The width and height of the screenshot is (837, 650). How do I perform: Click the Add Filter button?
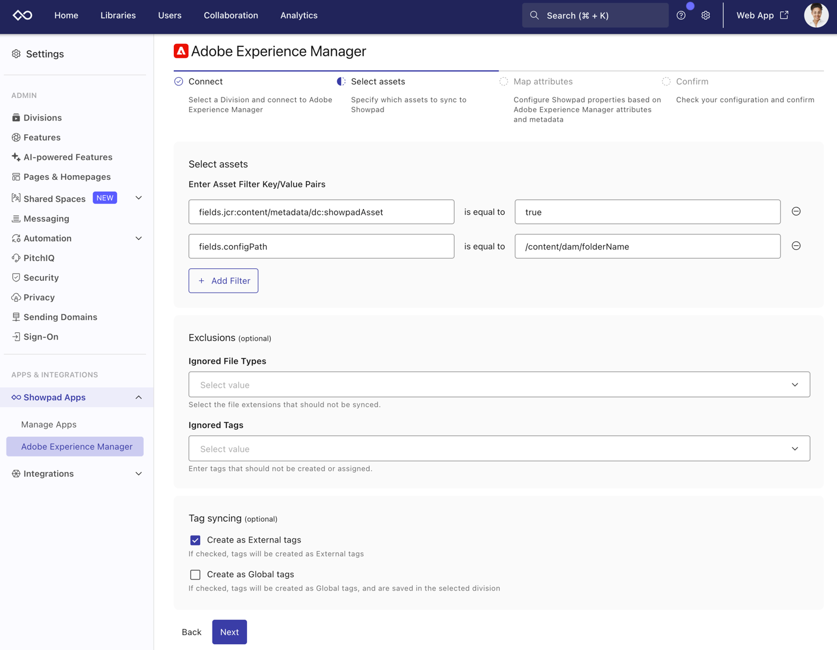click(x=223, y=281)
